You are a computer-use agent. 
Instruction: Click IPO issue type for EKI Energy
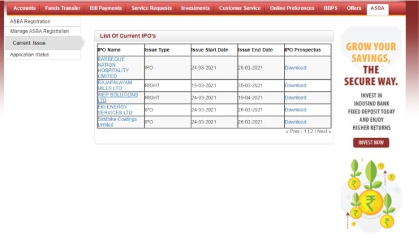[x=149, y=110]
